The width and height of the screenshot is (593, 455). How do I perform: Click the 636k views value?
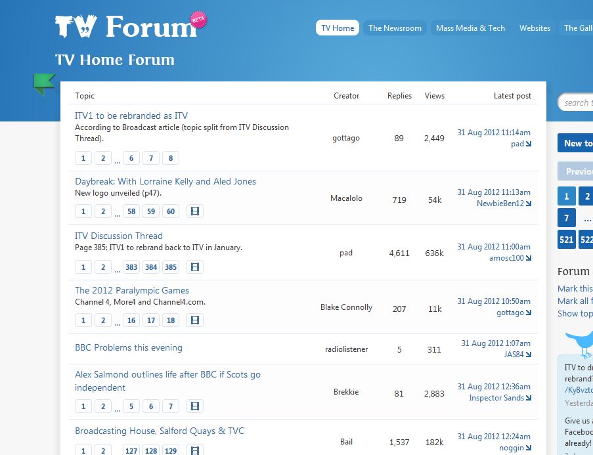434,253
